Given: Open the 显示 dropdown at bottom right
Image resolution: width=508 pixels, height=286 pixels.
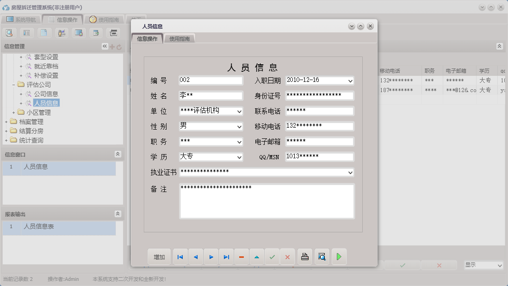Looking at the screenshot, I should click(x=483, y=265).
